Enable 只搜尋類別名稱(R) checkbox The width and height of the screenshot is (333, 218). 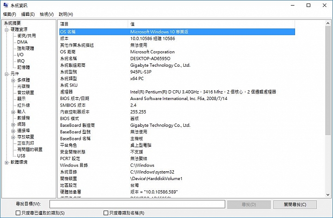coord(106,213)
